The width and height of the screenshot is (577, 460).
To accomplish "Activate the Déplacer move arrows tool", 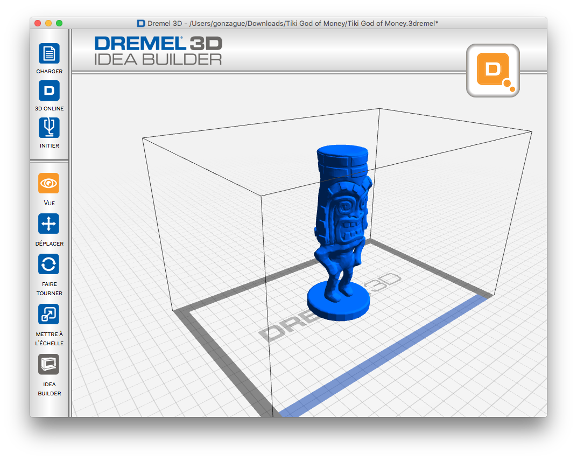I will (49, 224).
